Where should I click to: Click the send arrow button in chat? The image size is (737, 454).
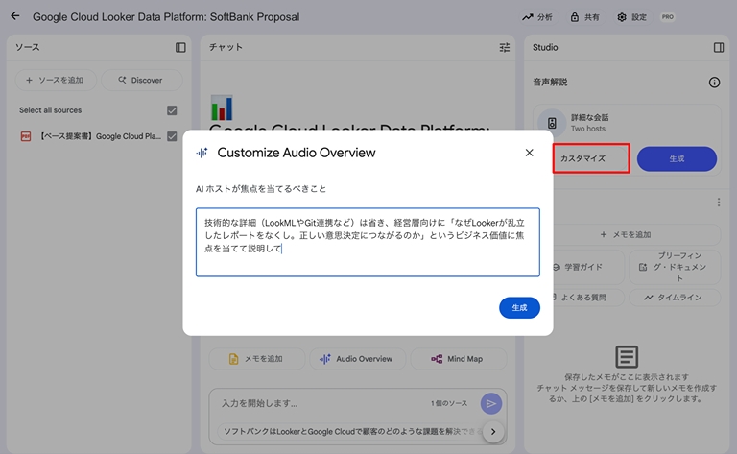tap(491, 403)
